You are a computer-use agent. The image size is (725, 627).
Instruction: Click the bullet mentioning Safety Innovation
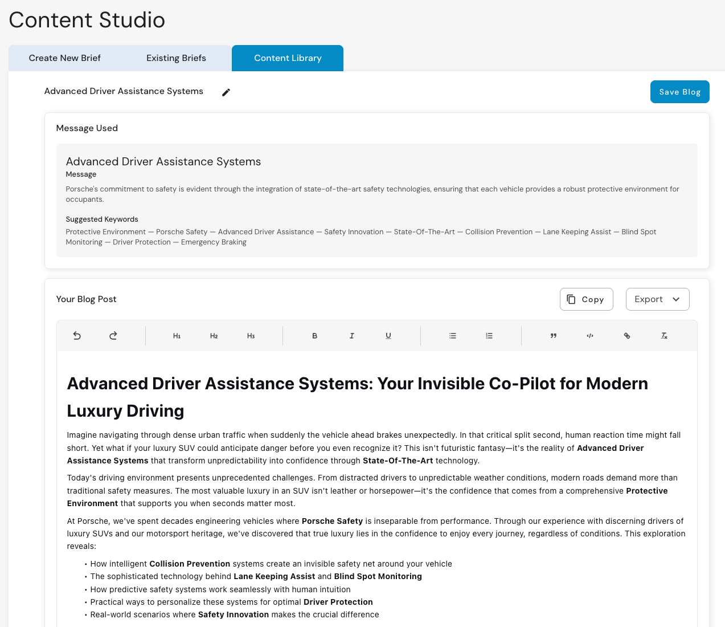[x=235, y=614]
